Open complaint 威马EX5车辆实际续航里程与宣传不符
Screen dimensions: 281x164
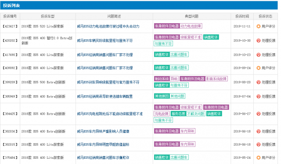pos(105,41)
